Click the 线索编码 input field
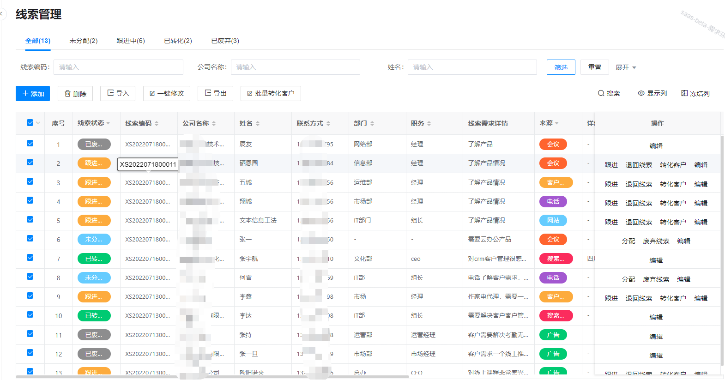 118,67
